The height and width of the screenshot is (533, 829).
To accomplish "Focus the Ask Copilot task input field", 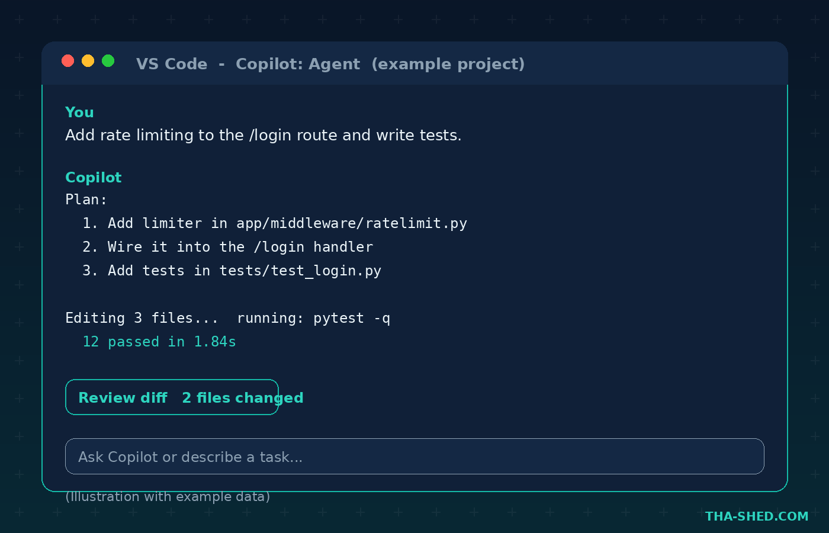I will [415, 457].
